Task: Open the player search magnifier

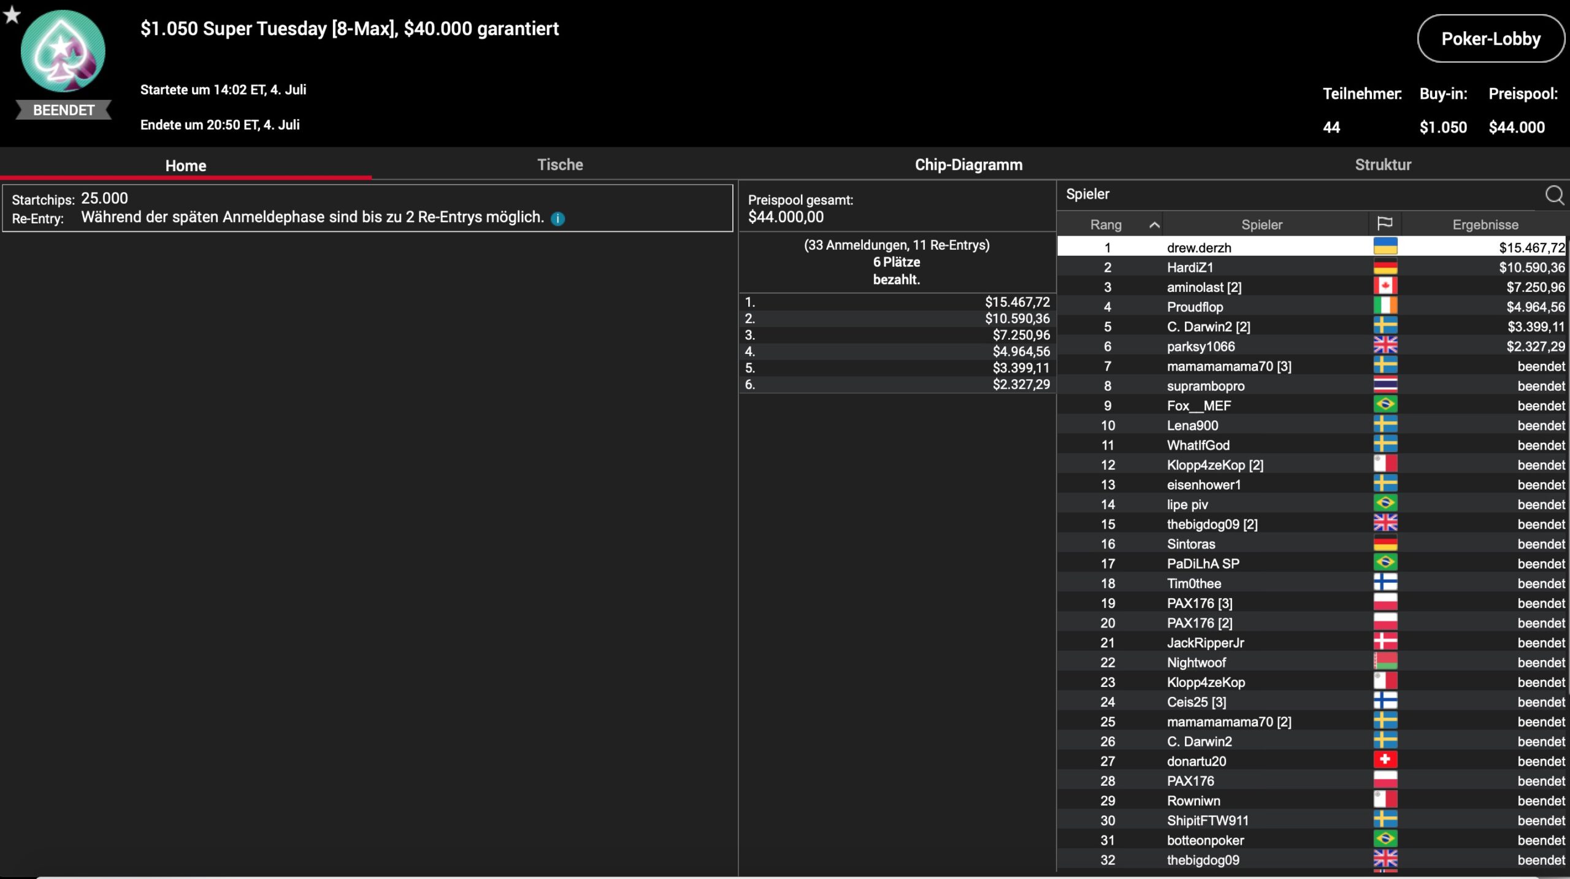Action: coord(1553,195)
